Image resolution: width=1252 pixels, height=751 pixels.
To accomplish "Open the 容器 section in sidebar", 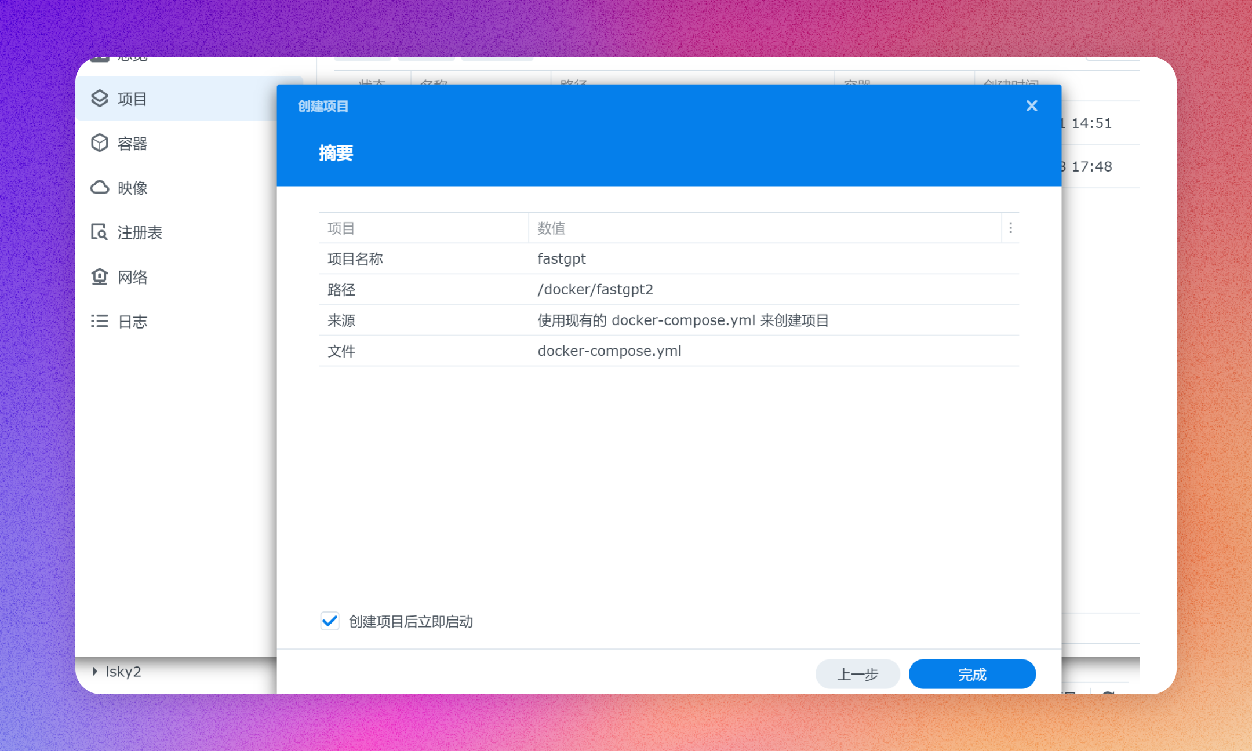I will pos(132,143).
